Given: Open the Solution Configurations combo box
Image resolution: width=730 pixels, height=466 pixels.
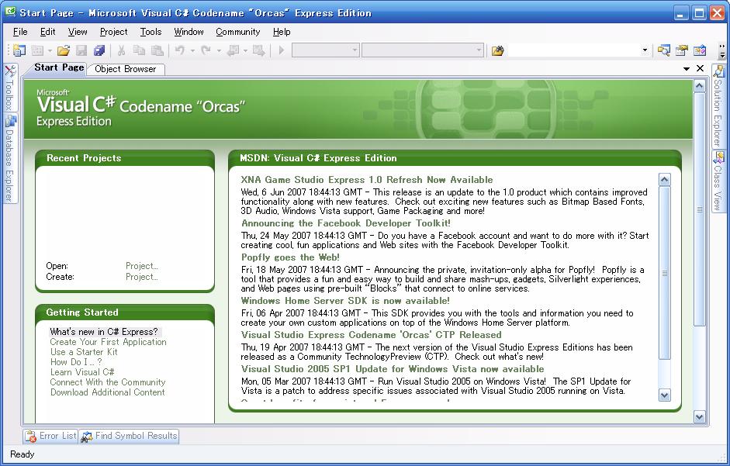Looking at the screenshot, I should tap(325, 50).
